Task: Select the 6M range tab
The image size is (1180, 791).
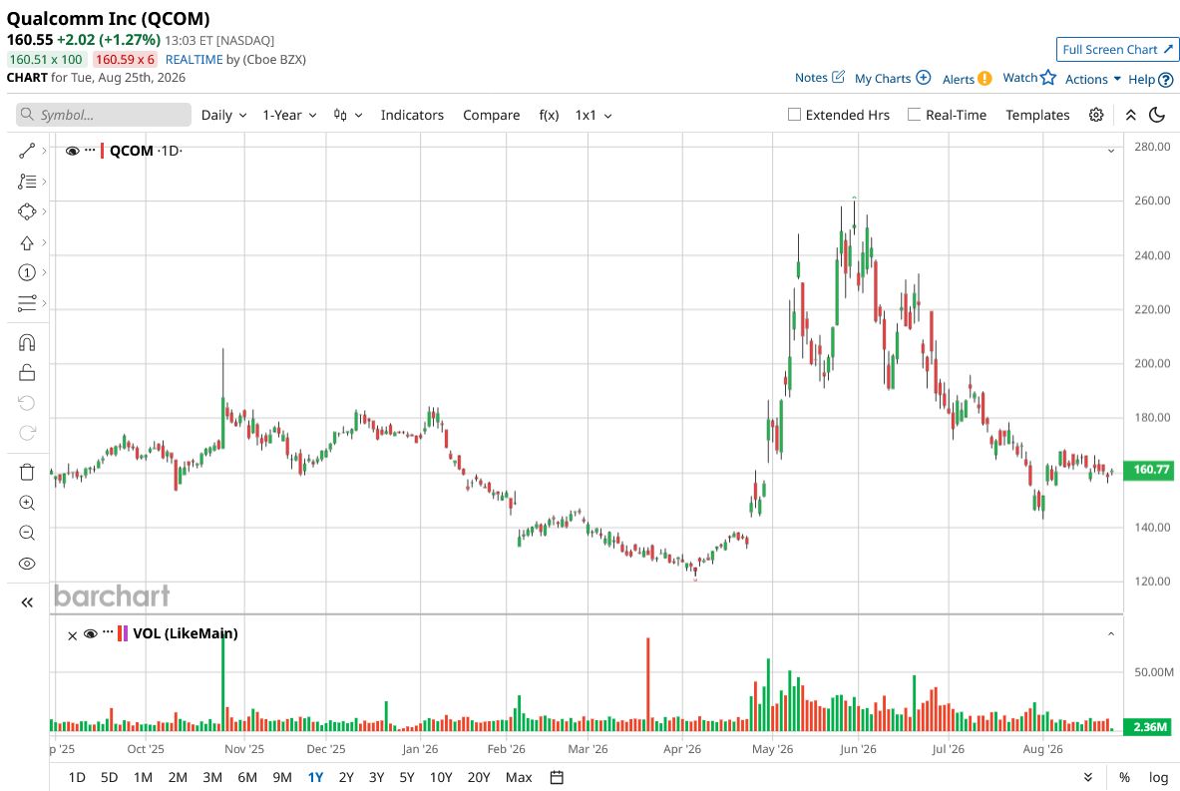Action: coord(246,777)
